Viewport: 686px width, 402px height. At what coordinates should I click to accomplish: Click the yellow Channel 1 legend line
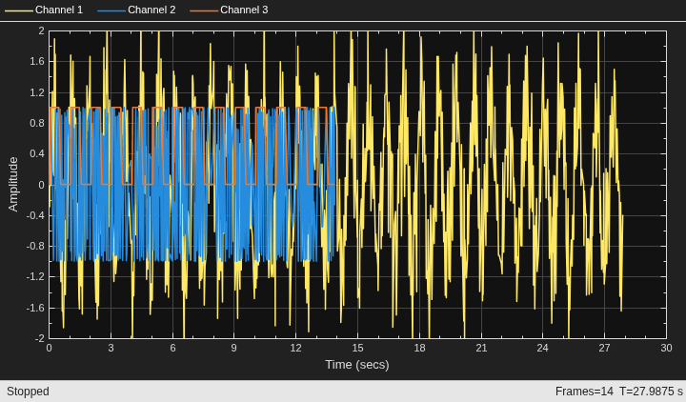pyautogui.click(x=19, y=10)
